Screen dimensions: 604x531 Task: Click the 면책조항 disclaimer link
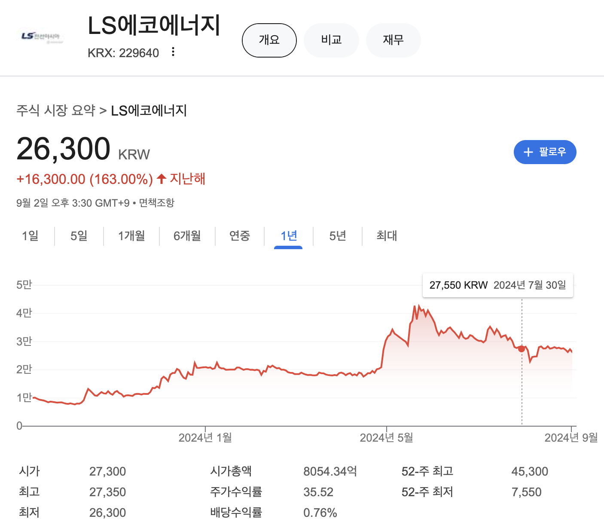157,203
